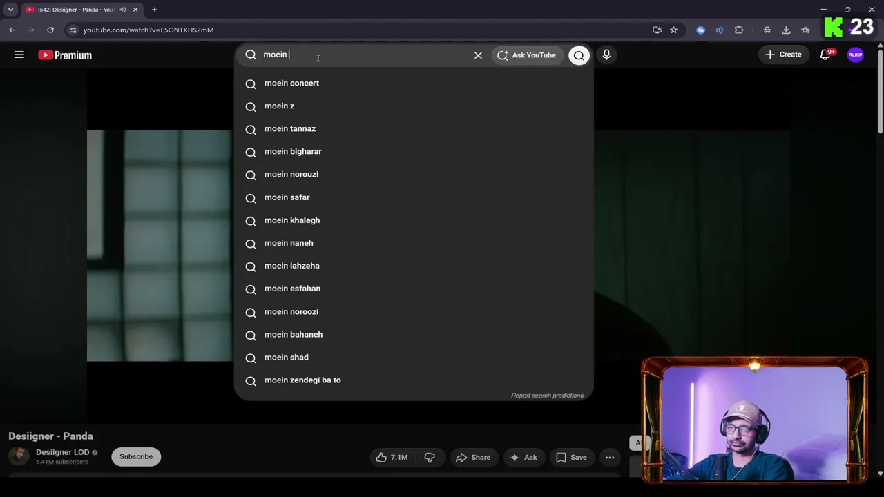Select suggestion "moein z"
Image resolution: width=884 pixels, height=497 pixels.
point(414,106)
